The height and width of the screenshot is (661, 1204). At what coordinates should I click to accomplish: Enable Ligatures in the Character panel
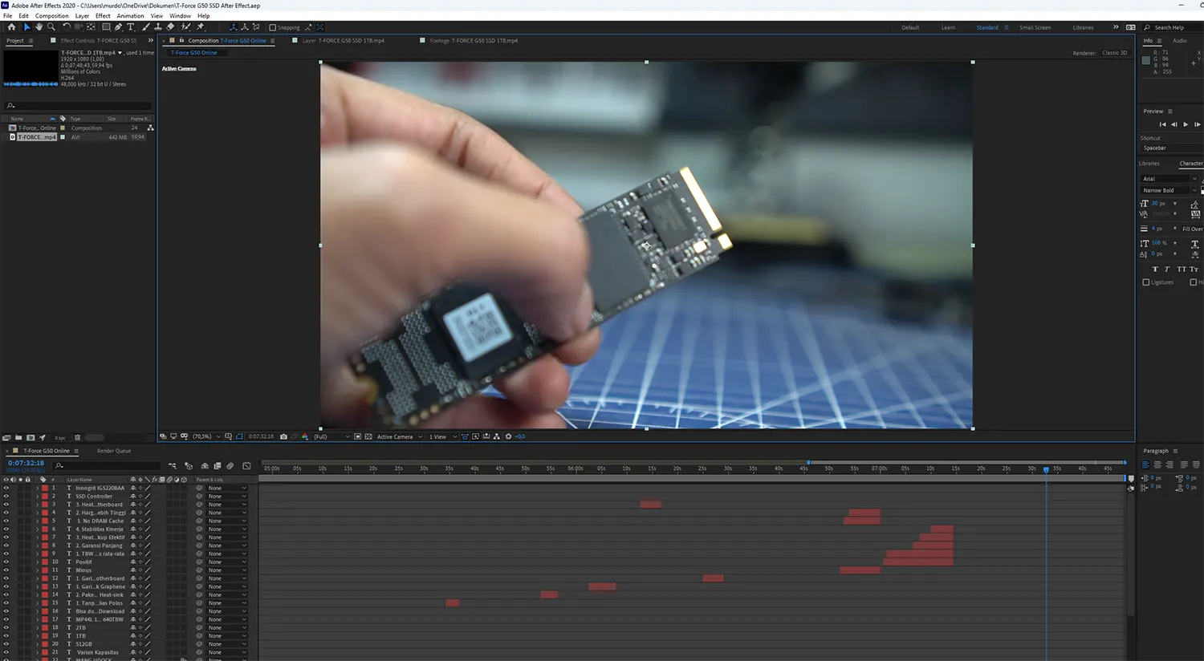tap(1148, 282)
